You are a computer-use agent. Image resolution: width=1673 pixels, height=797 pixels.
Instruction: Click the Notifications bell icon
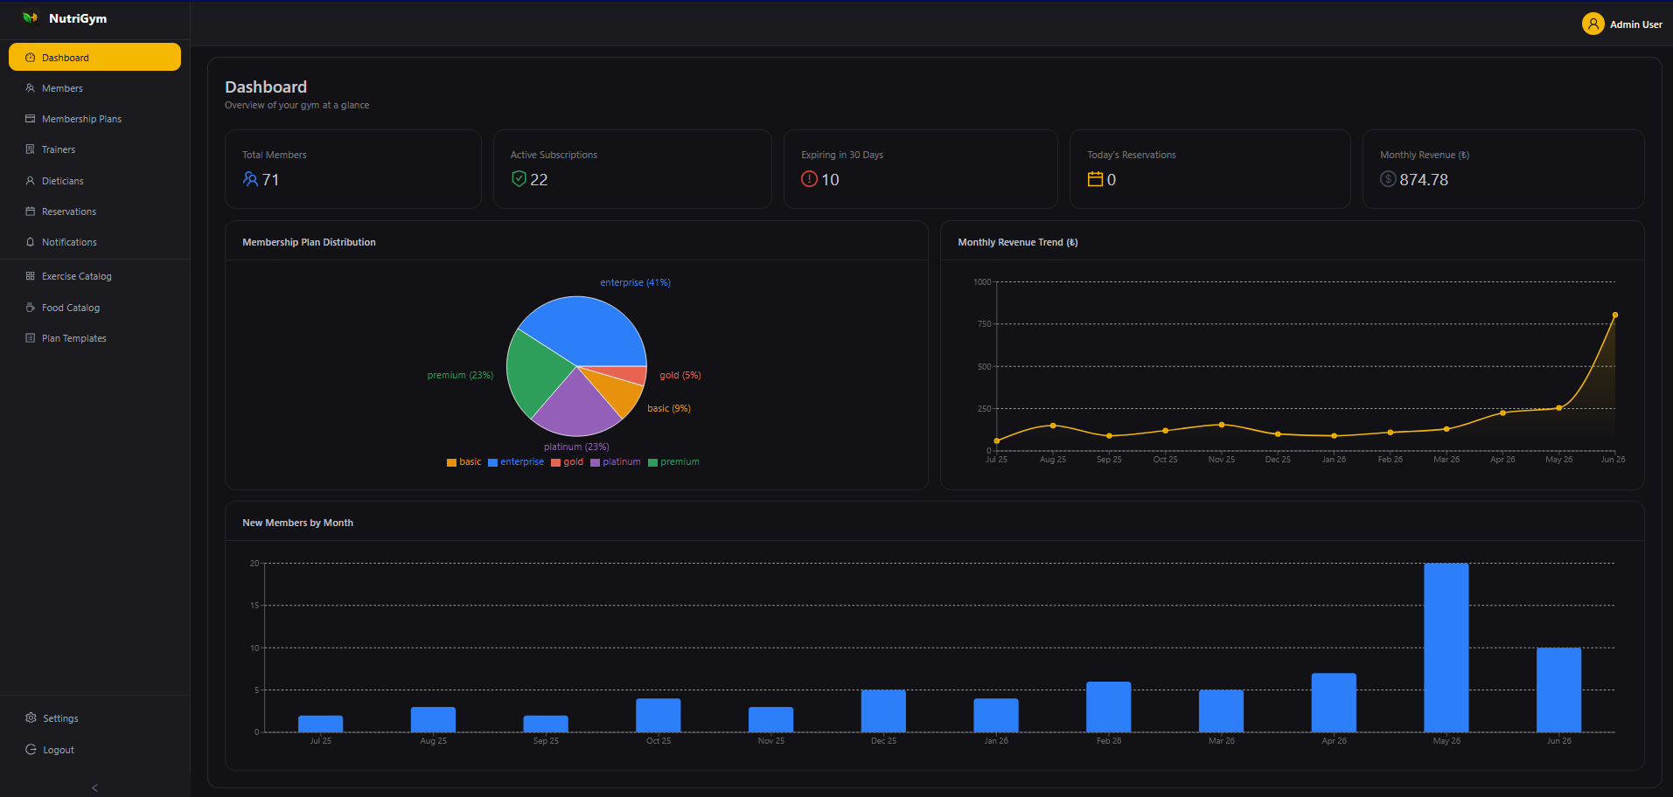pyautogui.click(x=31, y=242)
